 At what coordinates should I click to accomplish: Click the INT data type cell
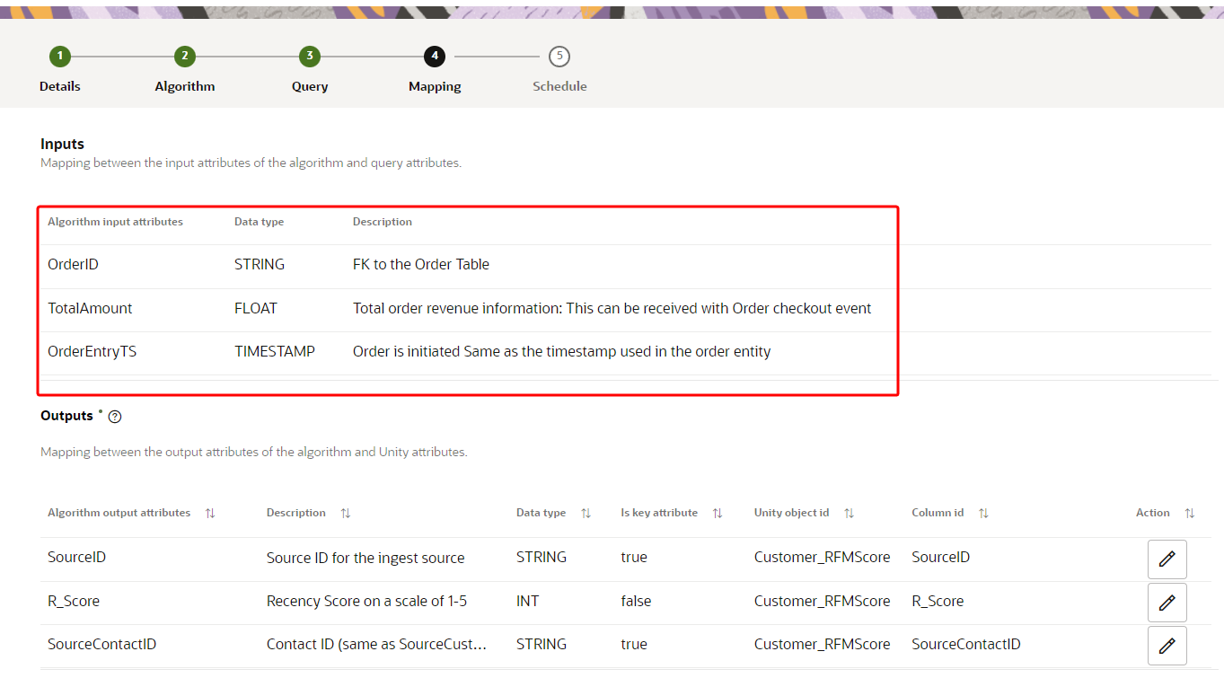click(x=528, y=602)
